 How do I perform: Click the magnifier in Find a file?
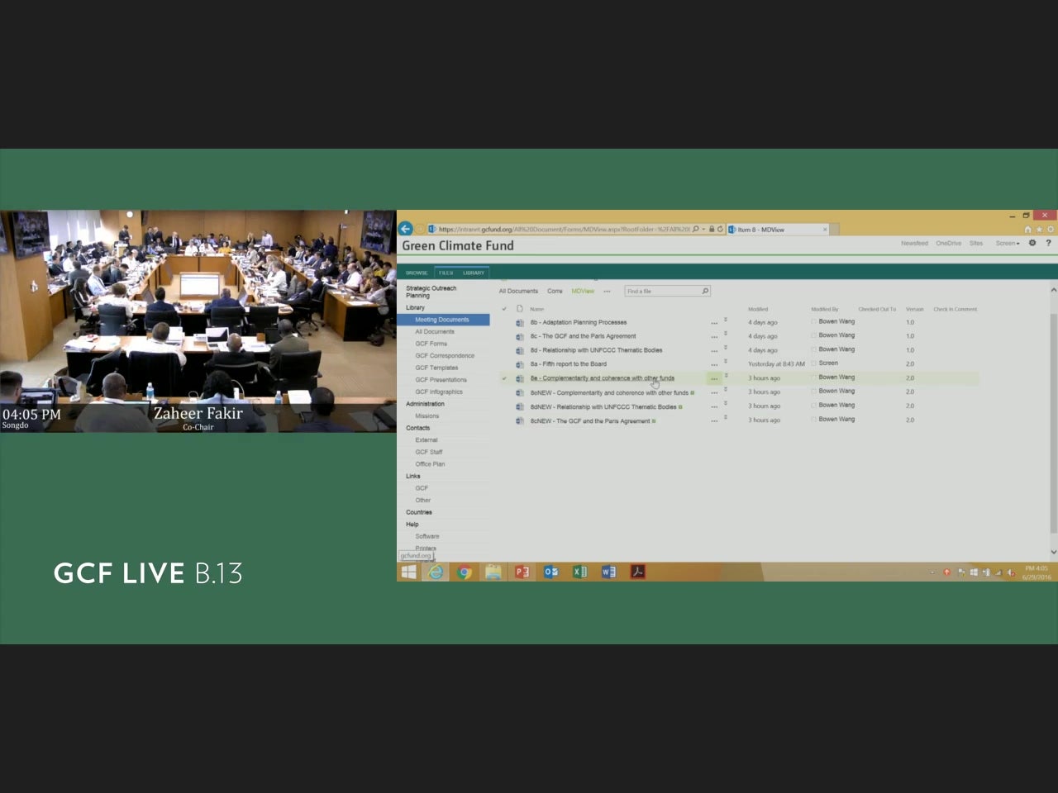point(704,291)
